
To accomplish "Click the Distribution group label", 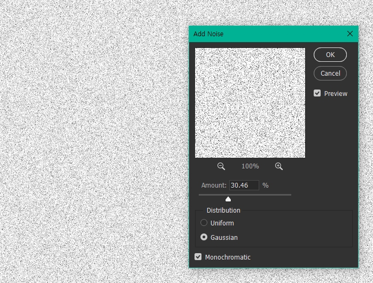I will tap(223, 211).
